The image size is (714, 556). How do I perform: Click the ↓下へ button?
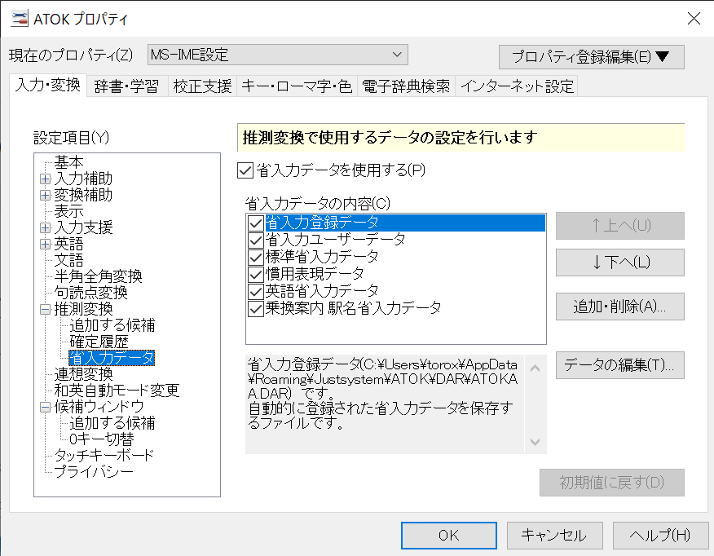(x=619, y=263)
